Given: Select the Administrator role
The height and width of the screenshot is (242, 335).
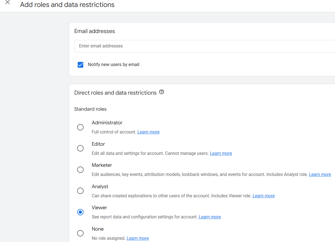Looking at the screenshot, I should click(80, 127).
